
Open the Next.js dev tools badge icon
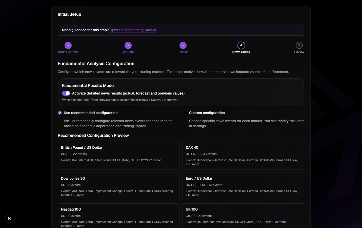[x=10, y=218]
